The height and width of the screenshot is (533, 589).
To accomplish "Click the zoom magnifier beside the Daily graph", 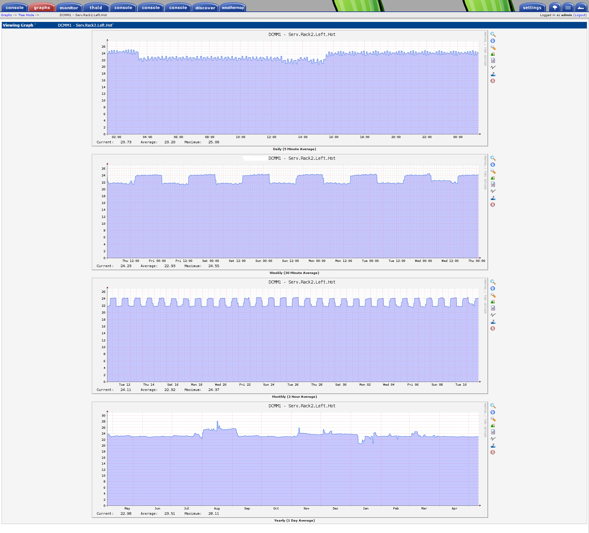I will pyautogui.click(x=493, y=34).
